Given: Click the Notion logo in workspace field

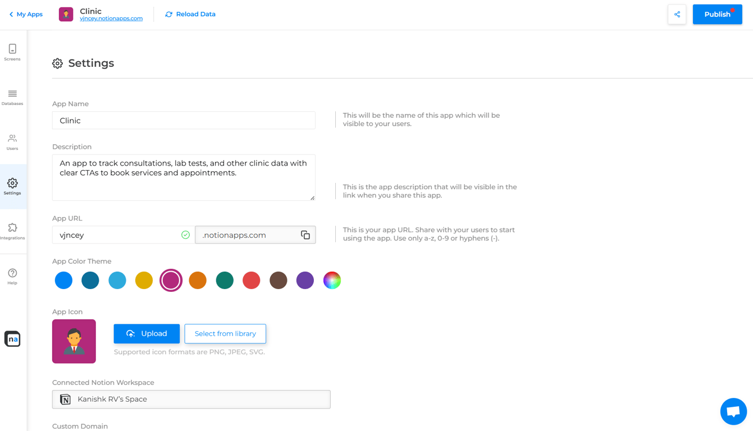Looking at the screenshot, I should coord(66,400).
